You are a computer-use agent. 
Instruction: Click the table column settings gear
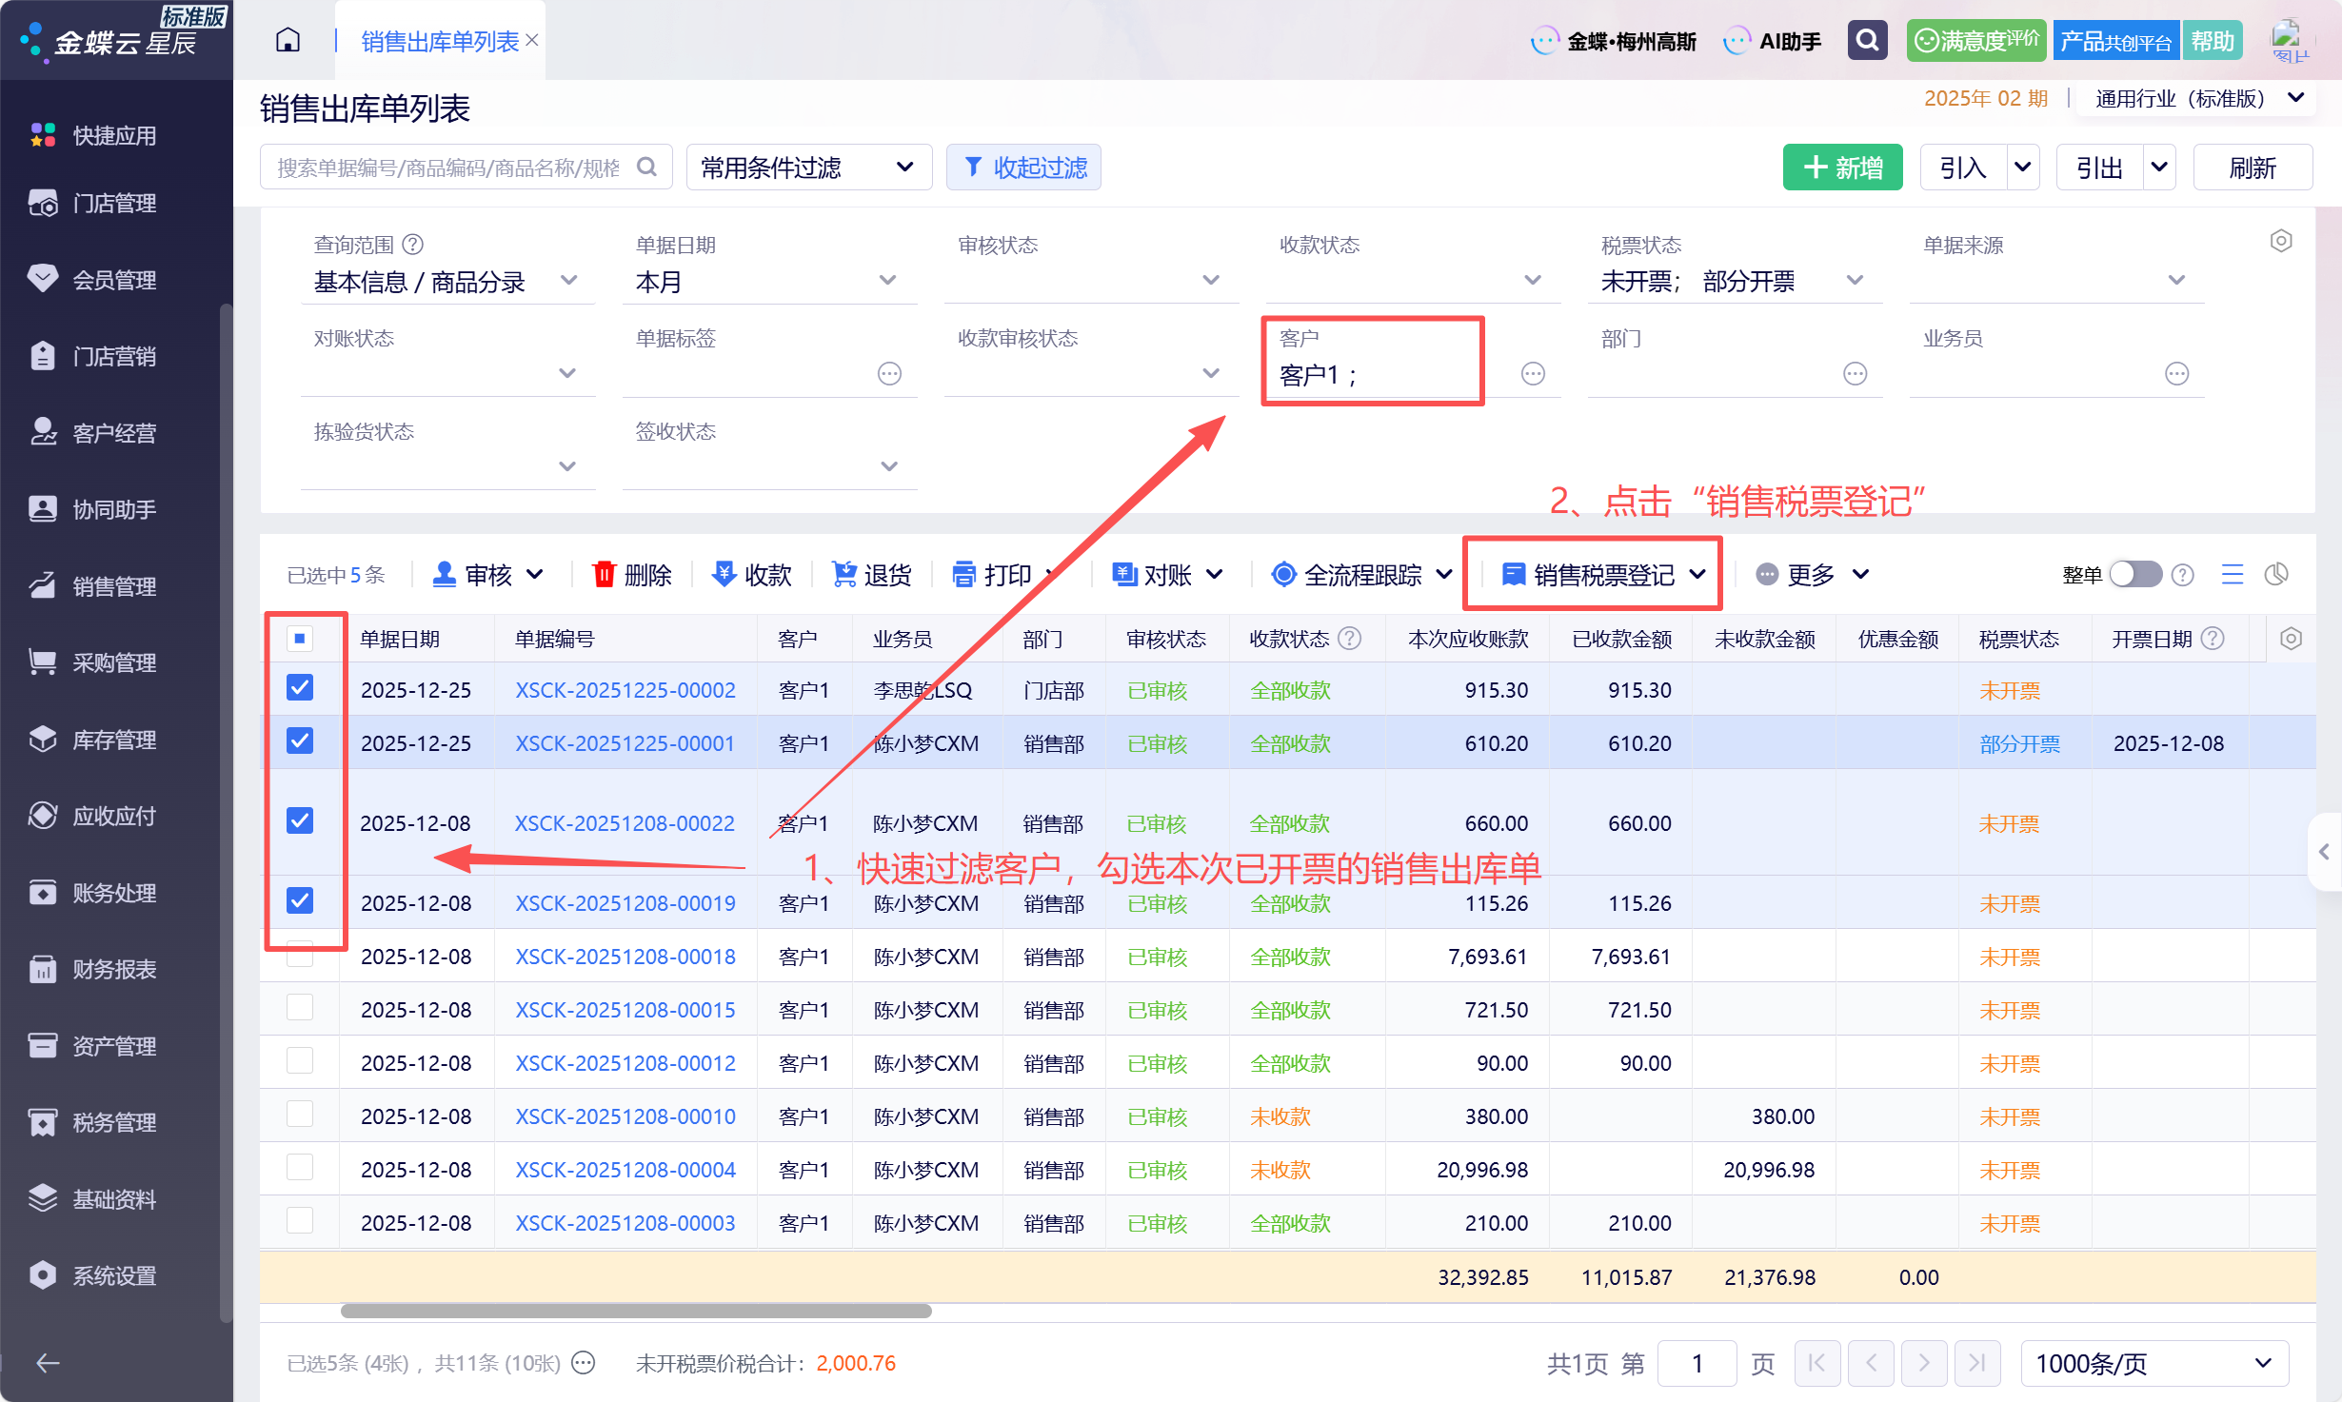[2291, 639]
